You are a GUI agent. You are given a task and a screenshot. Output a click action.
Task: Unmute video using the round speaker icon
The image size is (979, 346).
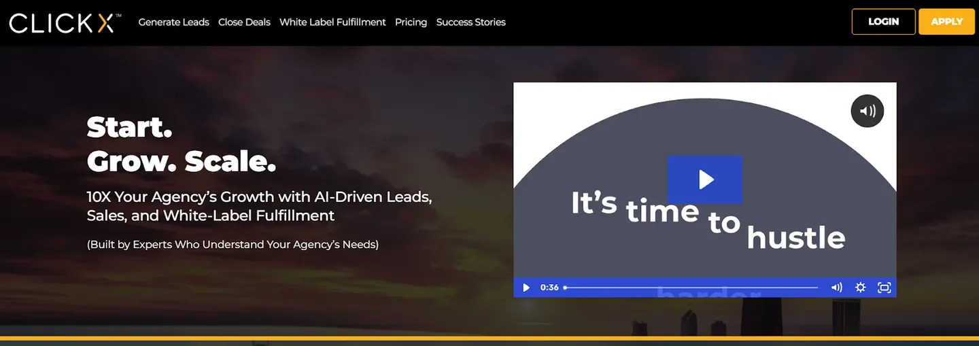(x=868, y=111)
